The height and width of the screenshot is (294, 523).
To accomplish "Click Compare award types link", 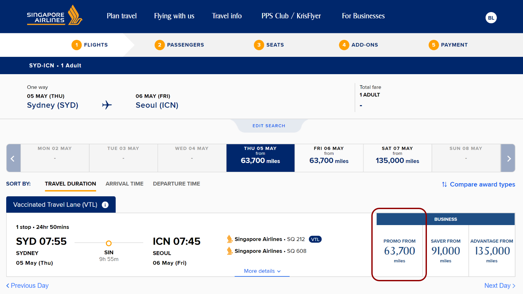I will pyautogui.click(x=478, y=185).
